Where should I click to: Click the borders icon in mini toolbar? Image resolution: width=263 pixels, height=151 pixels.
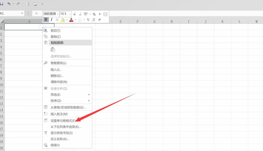point(80,20)
